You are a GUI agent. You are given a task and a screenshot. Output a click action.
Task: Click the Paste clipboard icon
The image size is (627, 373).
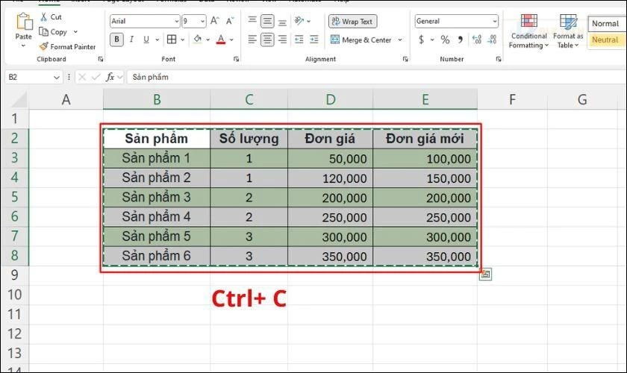tap(24, 21)
